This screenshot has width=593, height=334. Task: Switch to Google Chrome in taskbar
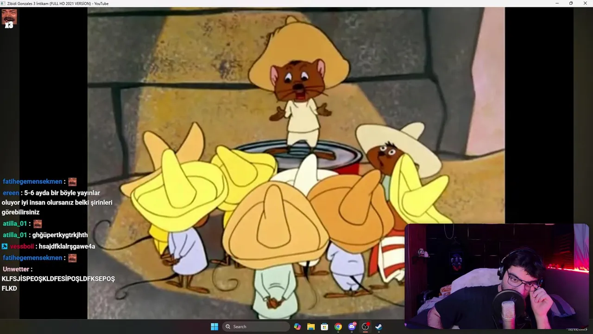pos(338,327)
